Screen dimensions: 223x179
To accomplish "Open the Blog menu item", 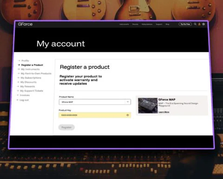I will [167, 24].
